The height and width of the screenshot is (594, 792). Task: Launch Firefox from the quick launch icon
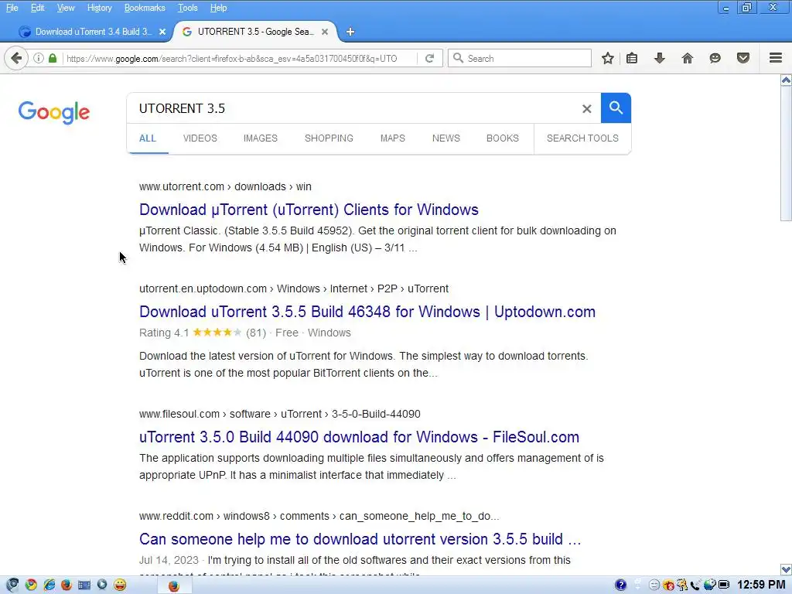[x=67, y=585]
